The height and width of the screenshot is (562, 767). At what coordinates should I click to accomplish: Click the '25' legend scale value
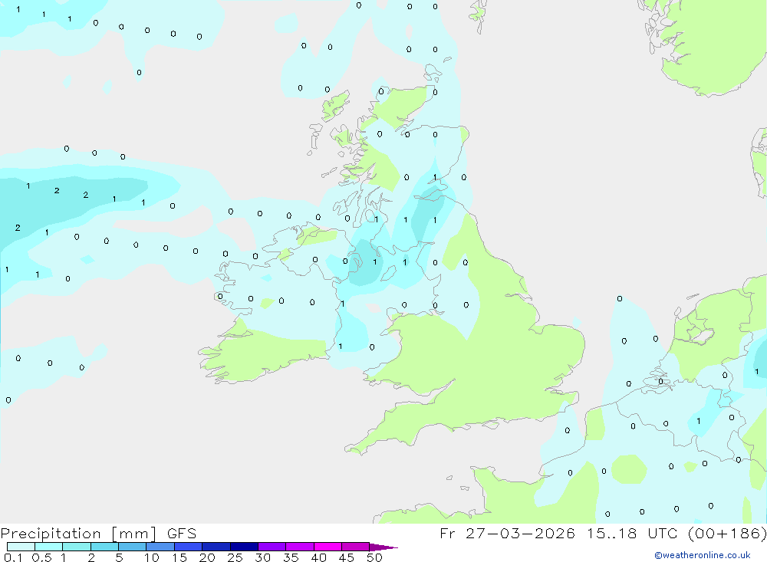[235, 557]
